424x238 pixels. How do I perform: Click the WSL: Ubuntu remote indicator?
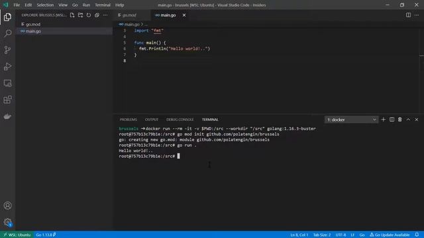tap(17, 235)
